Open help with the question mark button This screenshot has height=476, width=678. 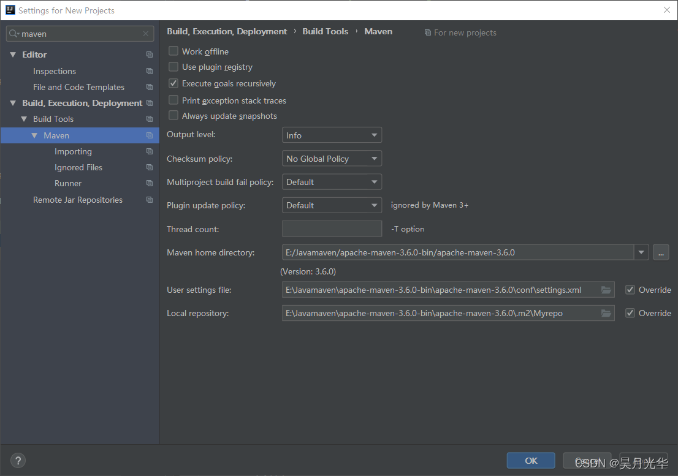pos(18,461)
